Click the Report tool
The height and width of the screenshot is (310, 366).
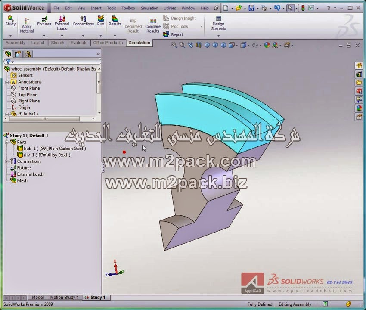click(174, 34)
